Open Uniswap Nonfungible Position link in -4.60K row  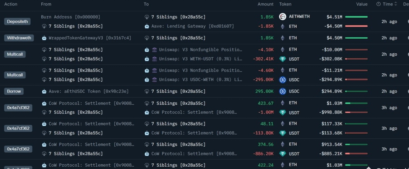[201, 70]
